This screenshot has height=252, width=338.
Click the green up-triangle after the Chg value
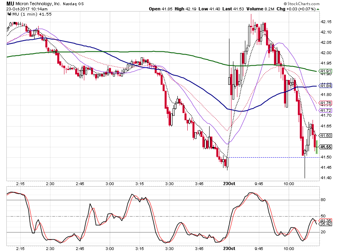(318, 9)
